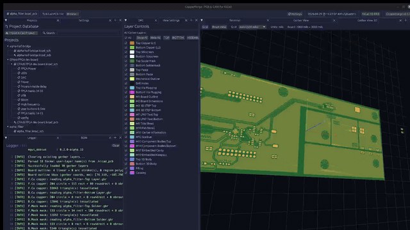This screenshot has height=230, width=410.
Task: Open the Logger panel tab-list triangle menu
Action: 6,138
